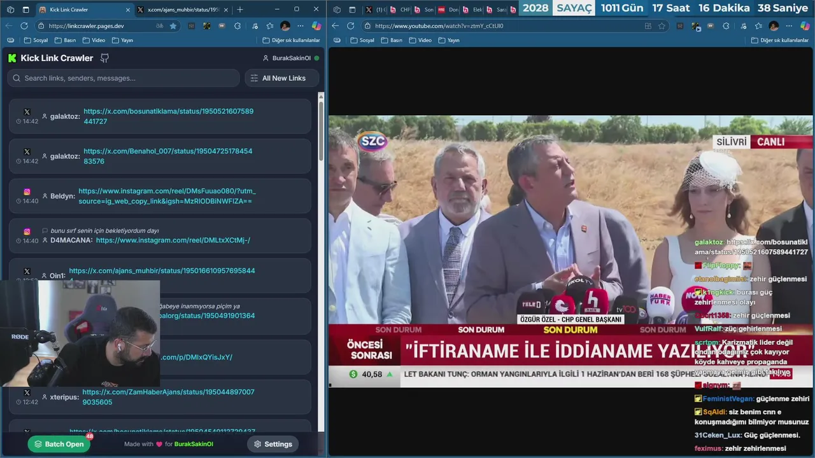This screenshot has height=458, width=815.
Task: Open the split screen icon in YouTube address bar
Action: (648, 26)
